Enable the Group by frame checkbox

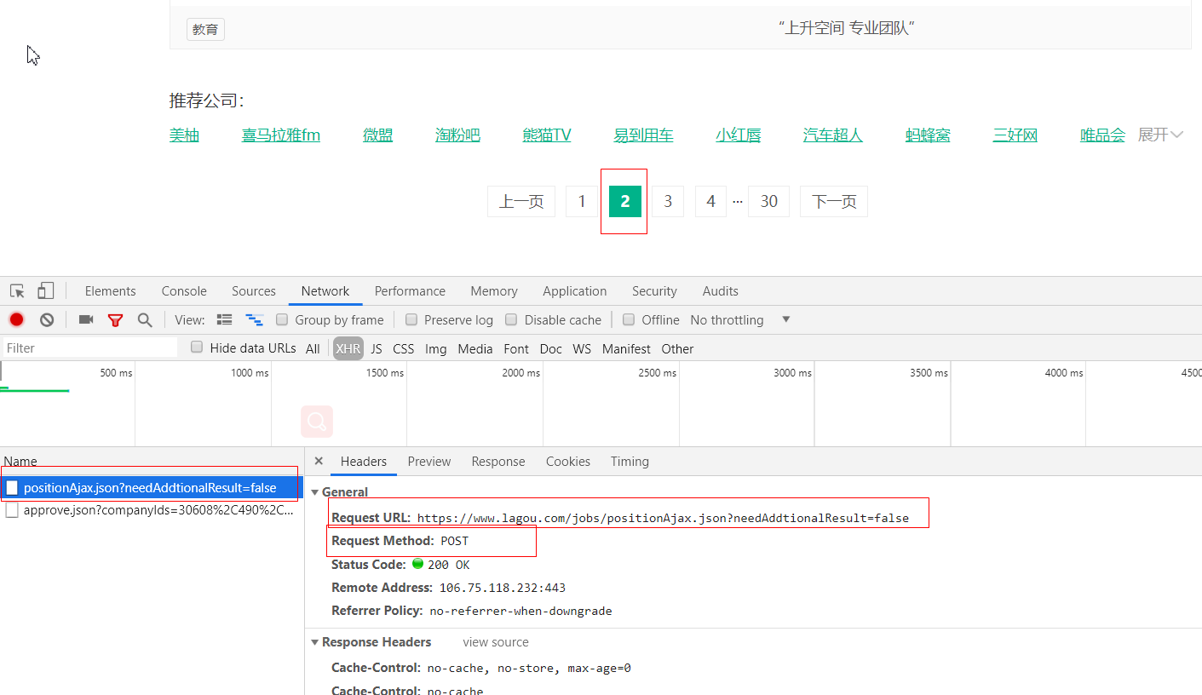[282, 319]
